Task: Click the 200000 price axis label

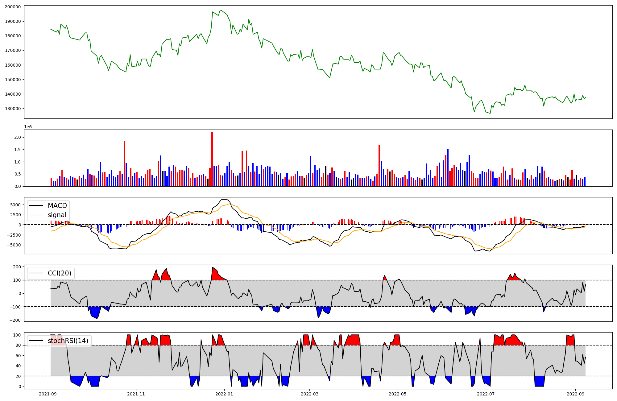Action: click(x=13, y=7)
